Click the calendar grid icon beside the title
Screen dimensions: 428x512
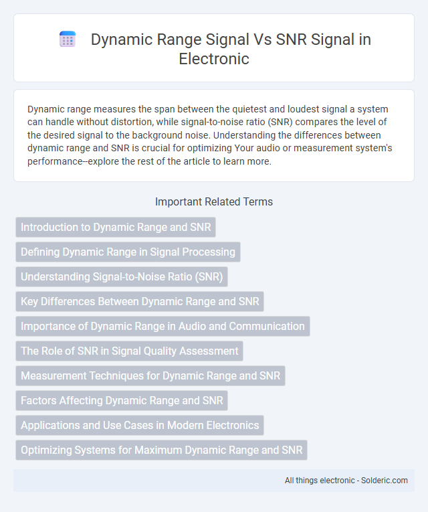68,39
